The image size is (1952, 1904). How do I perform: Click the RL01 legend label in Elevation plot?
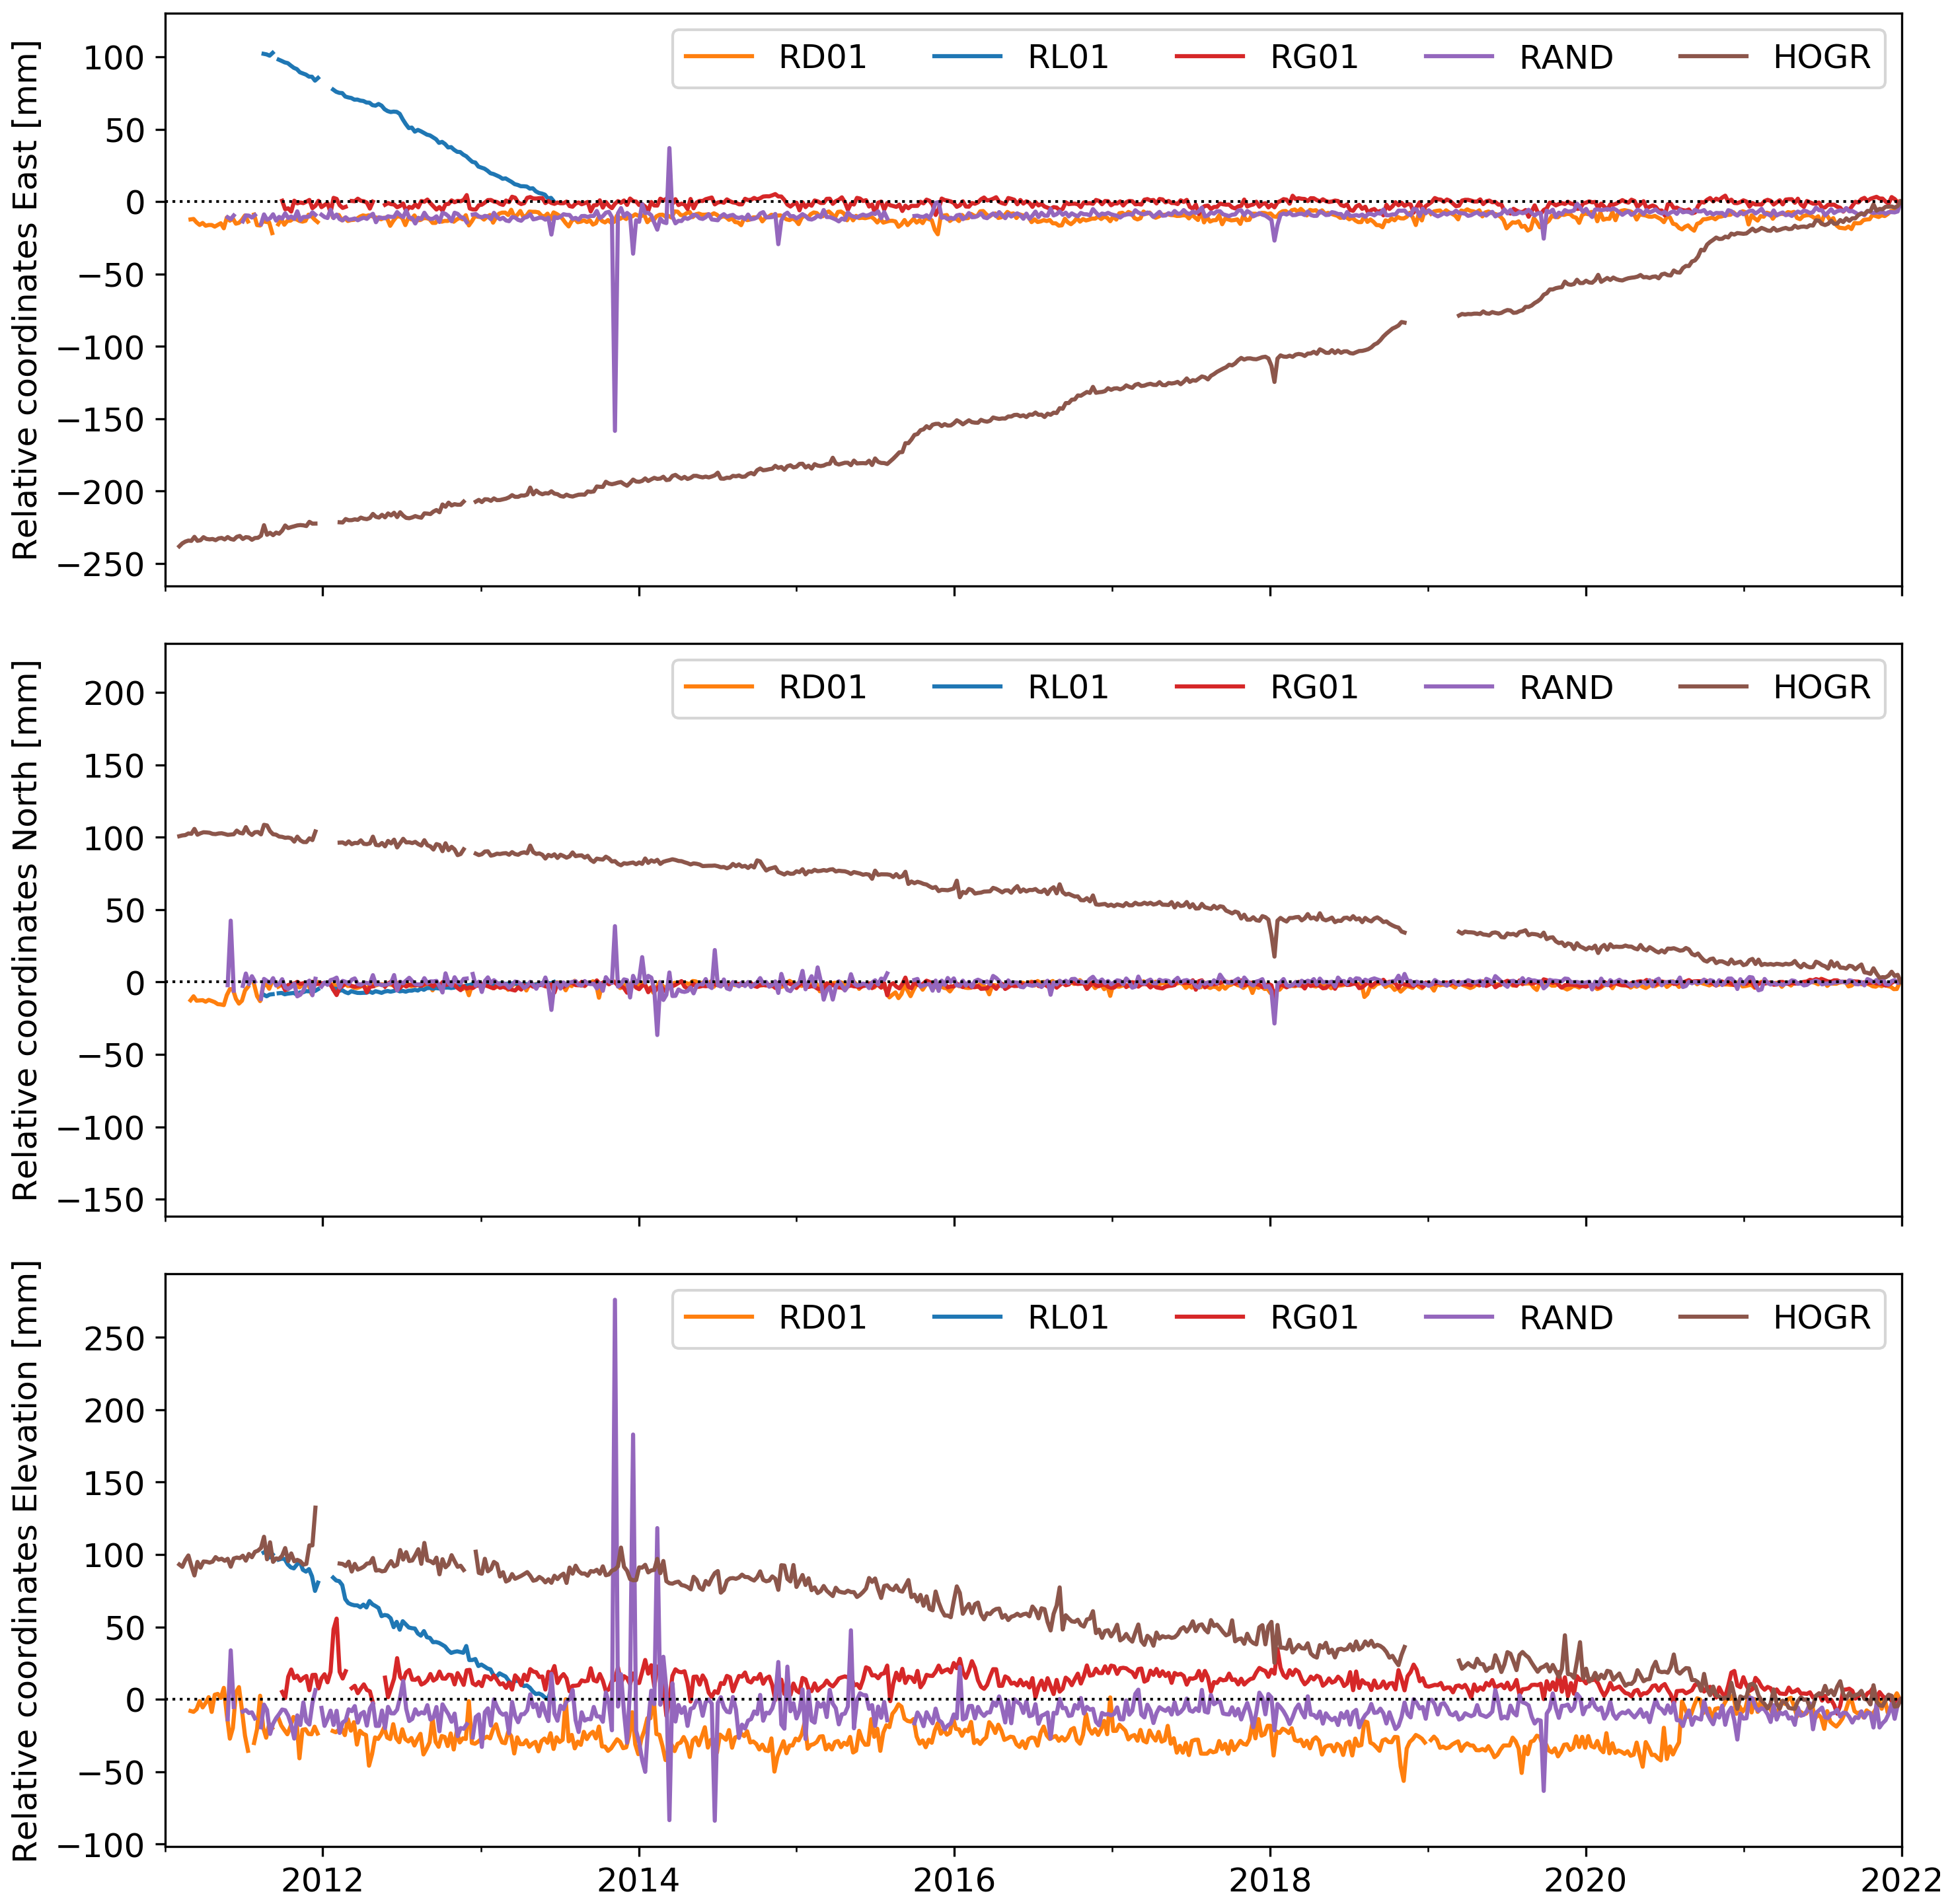[1068, 1317]
